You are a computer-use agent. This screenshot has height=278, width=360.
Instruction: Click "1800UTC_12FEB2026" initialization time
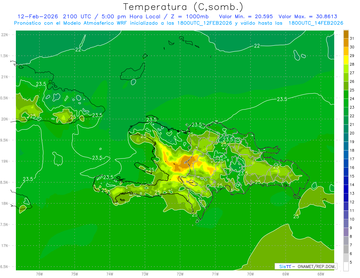tap(204, 23)
